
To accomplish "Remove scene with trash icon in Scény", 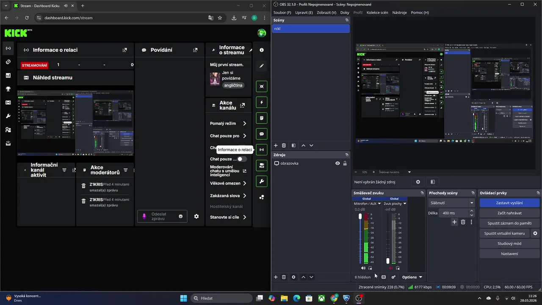I will tap(284, 145).
